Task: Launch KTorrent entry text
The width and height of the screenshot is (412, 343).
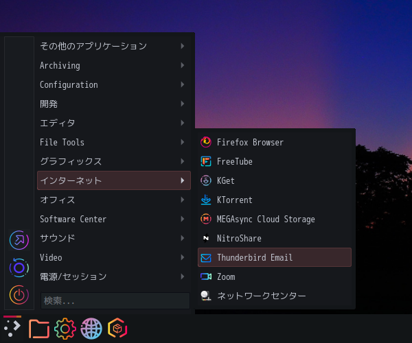Action: pos(235,200)
